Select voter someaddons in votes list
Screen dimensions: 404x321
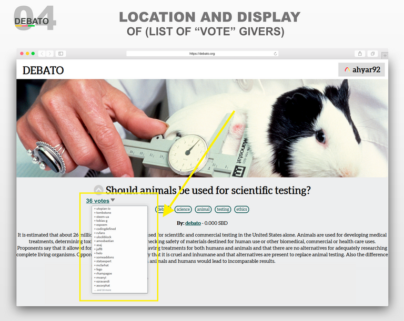click(104, 257)
